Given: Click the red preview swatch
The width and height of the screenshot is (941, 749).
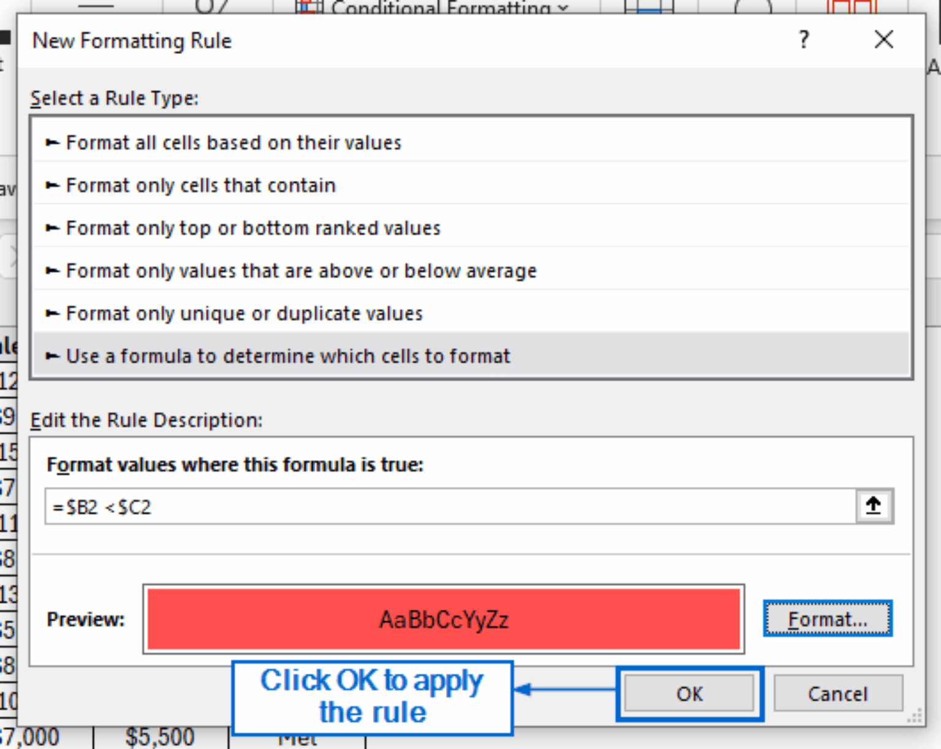Looking at the screenshot, I should click(443, 619).
